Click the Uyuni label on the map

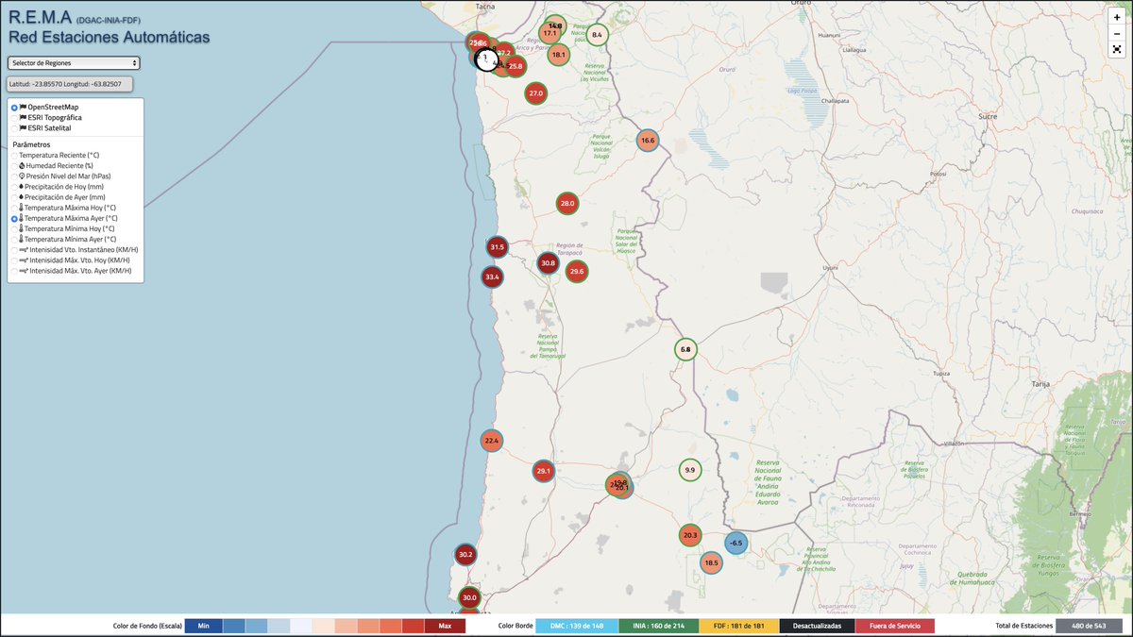pyautogui.click(x=831, y=268)
